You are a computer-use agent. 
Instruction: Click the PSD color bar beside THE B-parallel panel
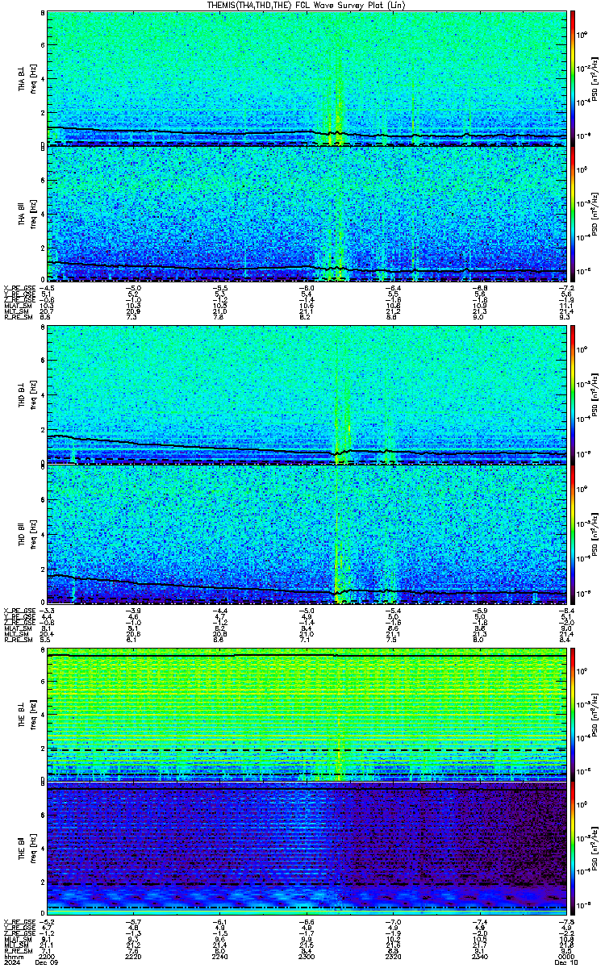[x=573, y=849]
